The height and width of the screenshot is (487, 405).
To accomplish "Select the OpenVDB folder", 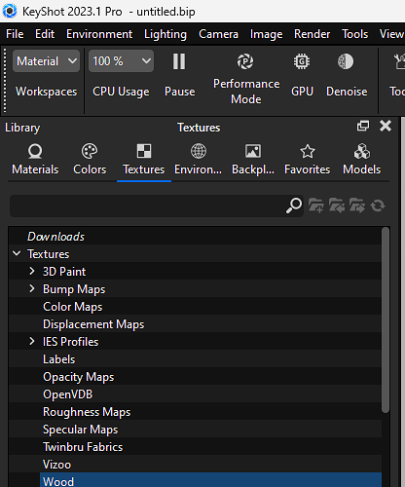I will (x=68, y=394).
